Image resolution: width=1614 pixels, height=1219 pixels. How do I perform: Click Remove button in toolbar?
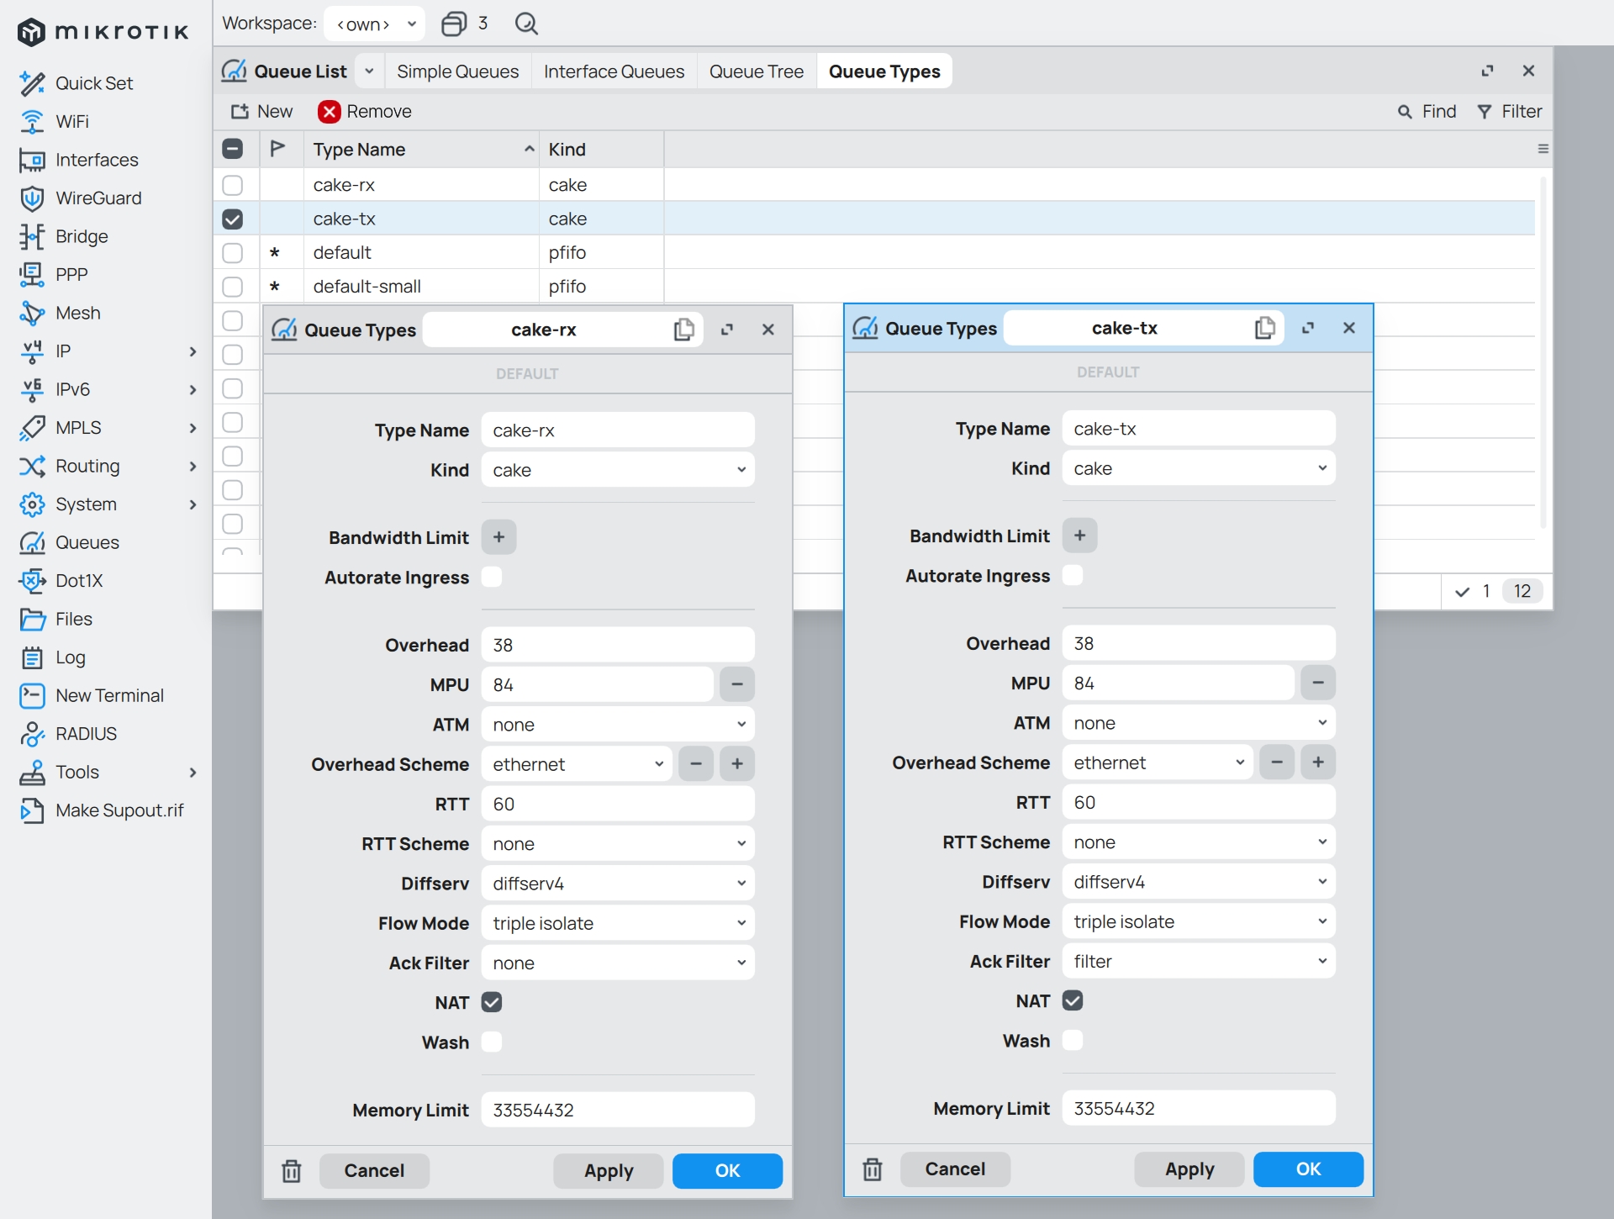[x=366, y=112]
